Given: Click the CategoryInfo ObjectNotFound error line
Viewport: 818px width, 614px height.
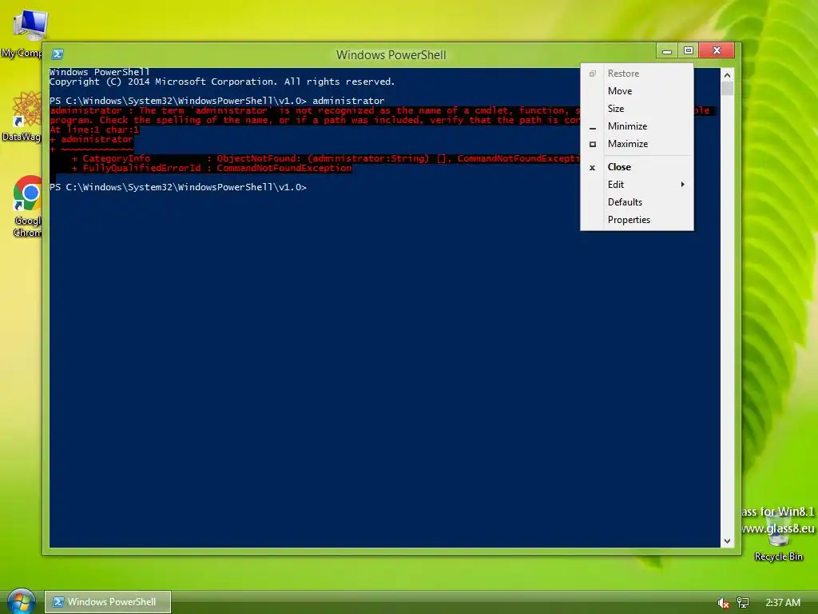Looking at the screenshot, I should click(326, 158).
